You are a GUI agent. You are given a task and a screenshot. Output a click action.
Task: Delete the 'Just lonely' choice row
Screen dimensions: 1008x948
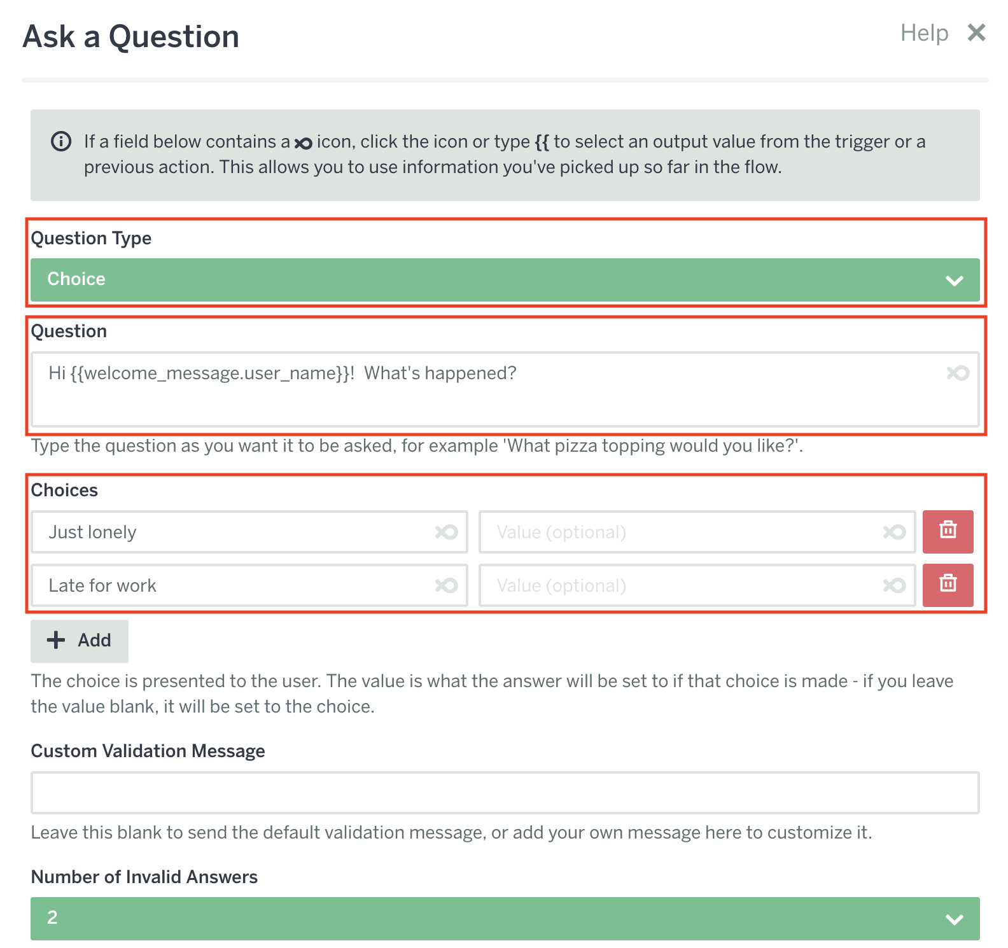948,531
